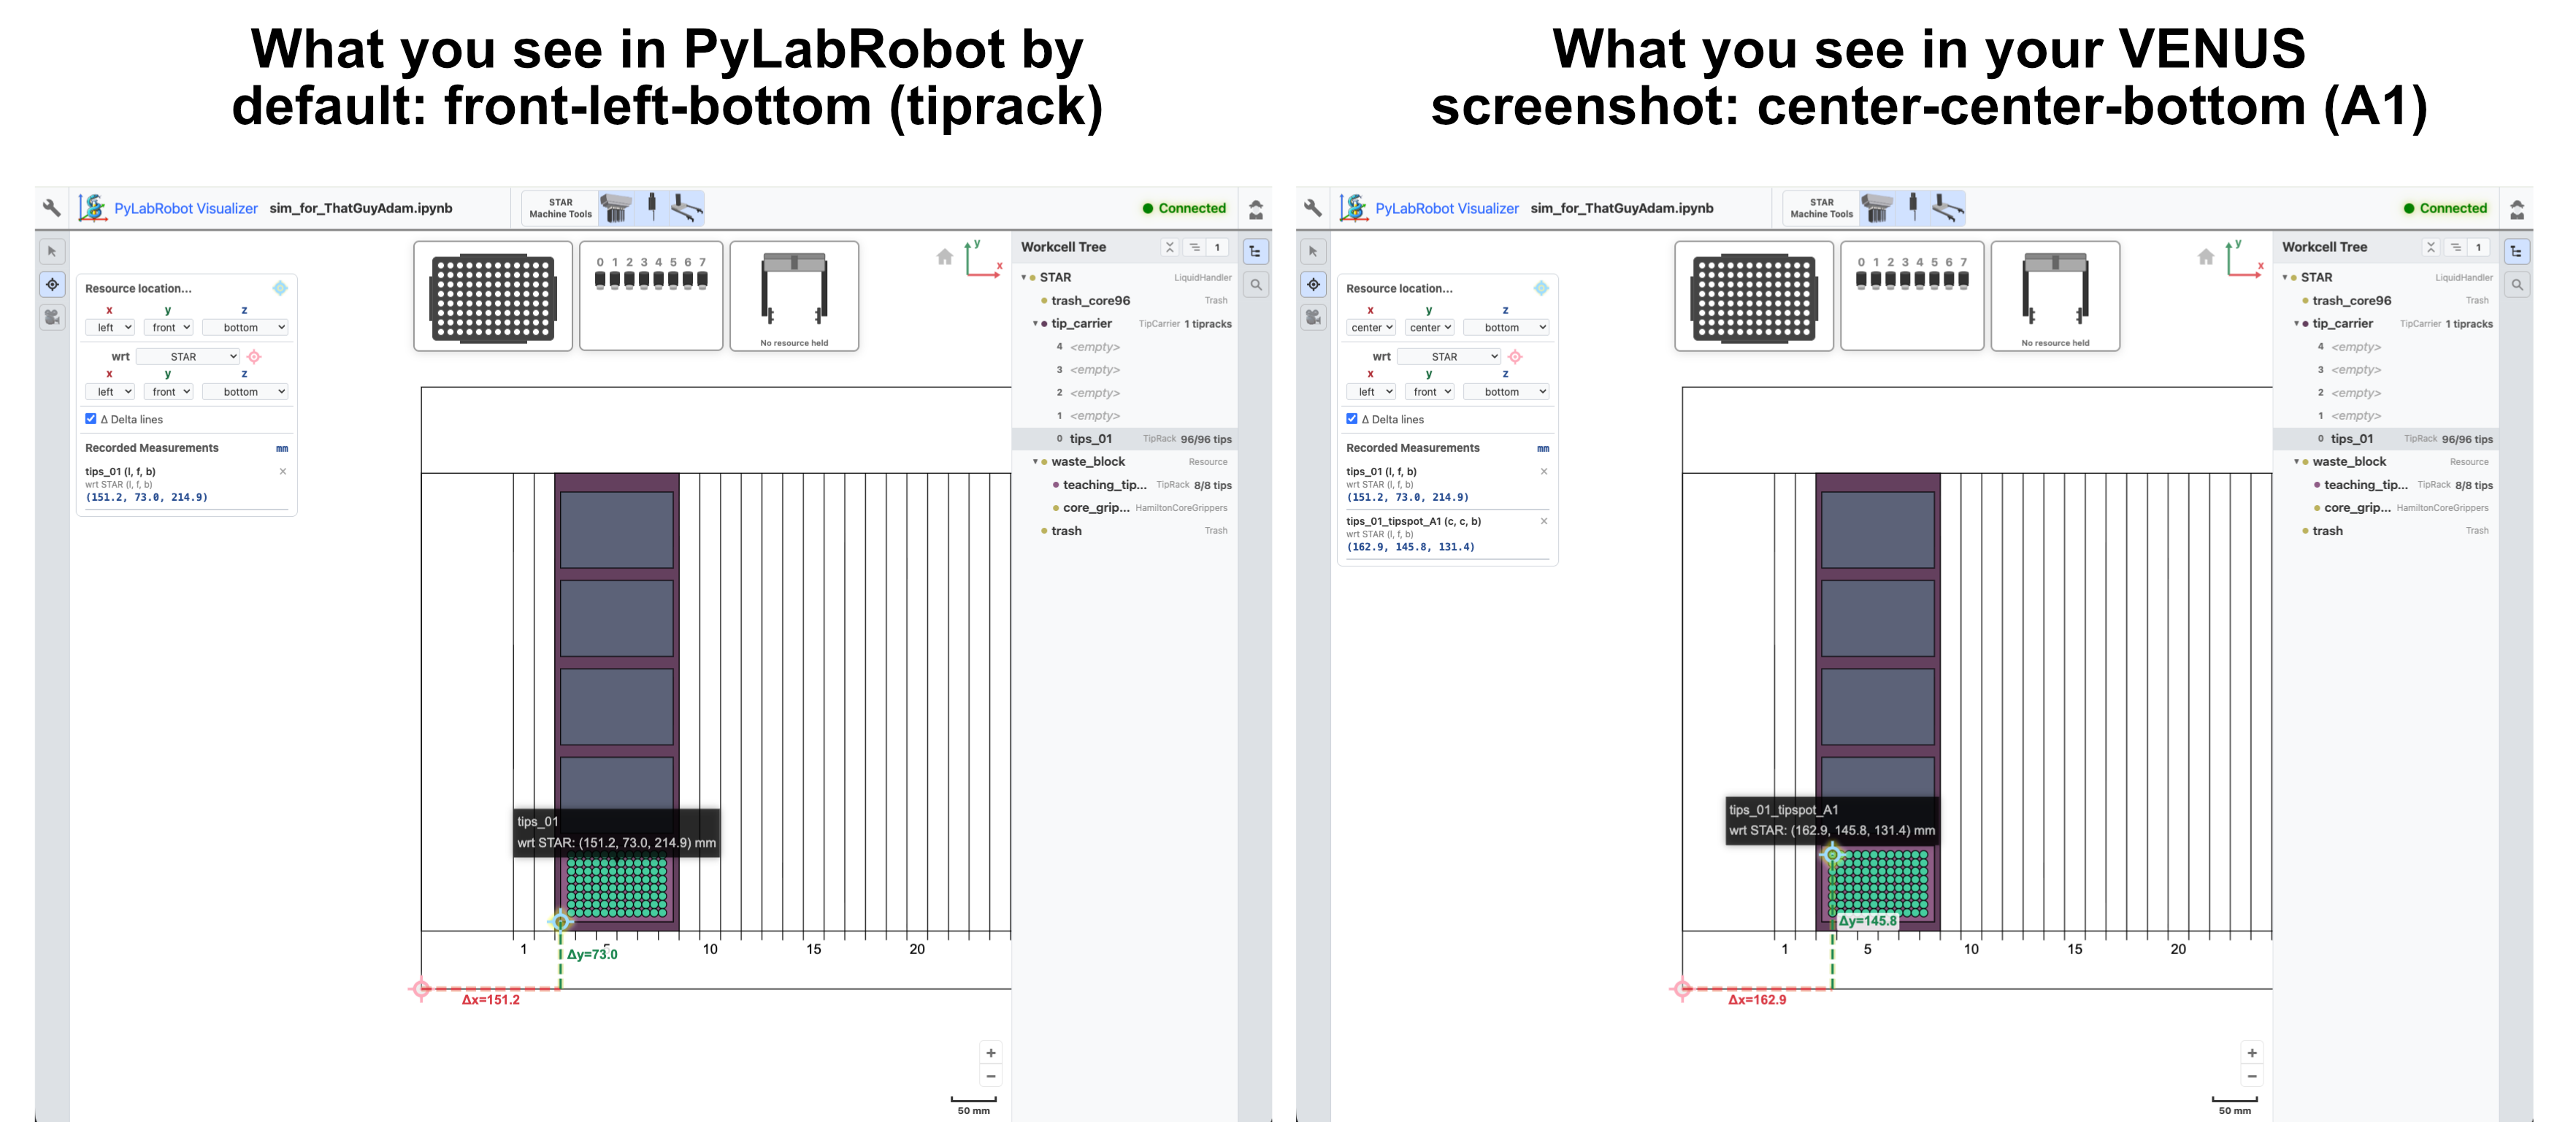The image size is (2576, 1122).
Task: Click the 96-head machine tool icon in the left toolbar
Action: click(x=616, y=208)
